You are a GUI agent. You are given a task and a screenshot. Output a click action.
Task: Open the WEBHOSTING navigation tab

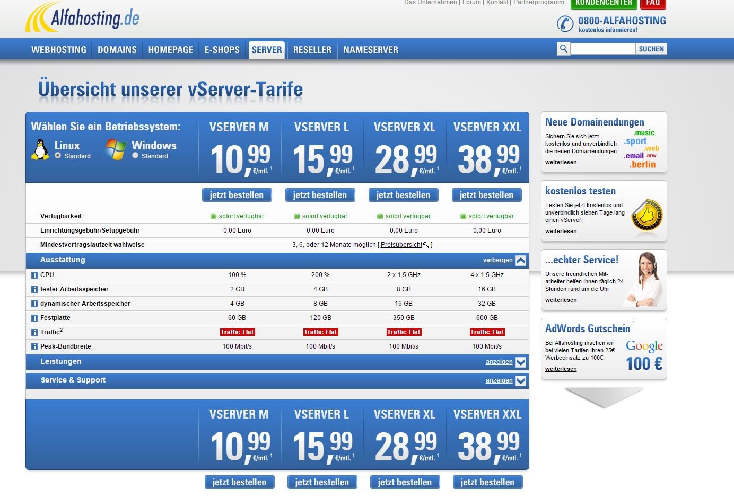pos(59,50)
